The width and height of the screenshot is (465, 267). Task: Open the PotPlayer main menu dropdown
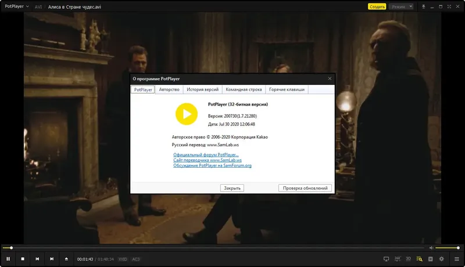(x=17, y=6)
